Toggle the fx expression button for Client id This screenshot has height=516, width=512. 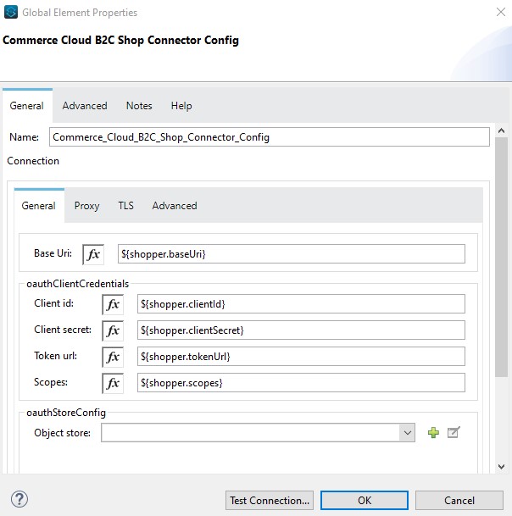pyautogui.click(x=113, y=304)
